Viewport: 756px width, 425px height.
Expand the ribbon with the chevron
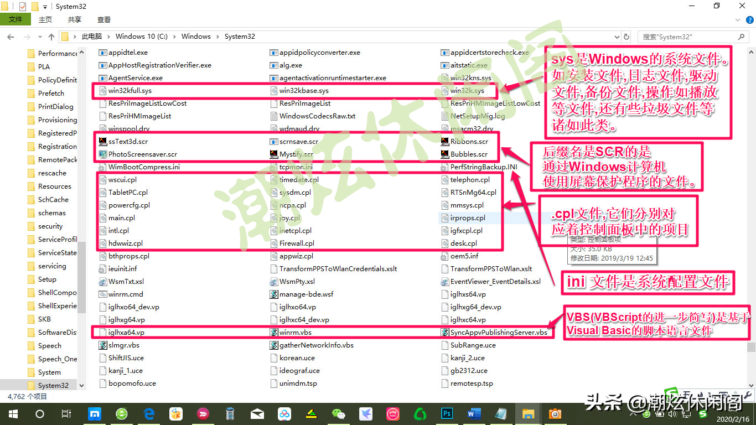point(737,19)
